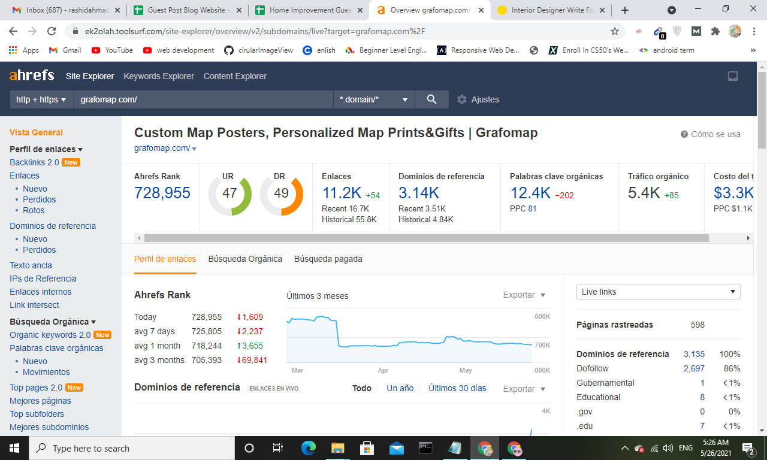
Task: Expand the grafomap.com/ URL dropdown arrow
Action: pyautogui.click(x=194, y=149)
